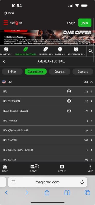Image resolution: width=95 pixels, height=205 pixels.
Task: Expand the NFL Players row chevron
Action: point(91,140)
